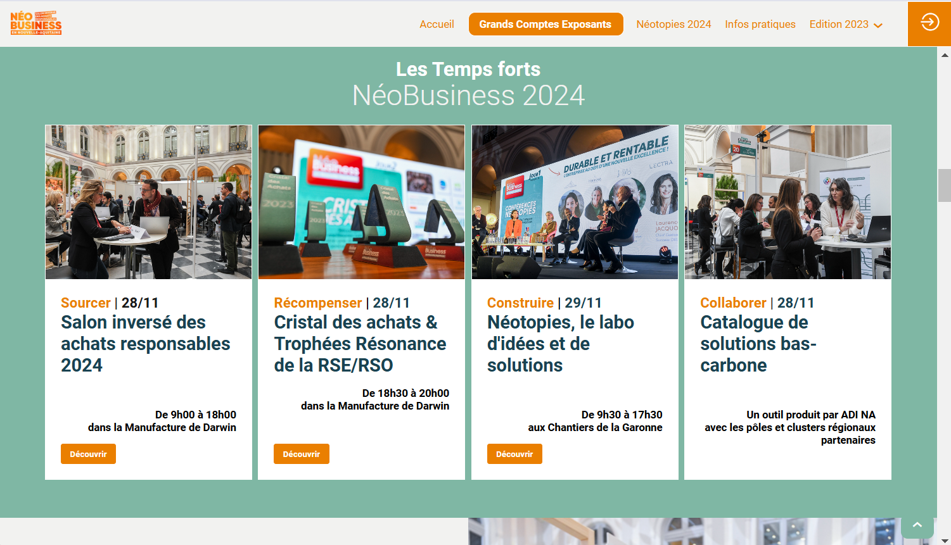The width and height of the screenshot is (951, 545).
Task: Click the scrollbar up arrow
Action: pyautogui.click(x=945, y=55)
